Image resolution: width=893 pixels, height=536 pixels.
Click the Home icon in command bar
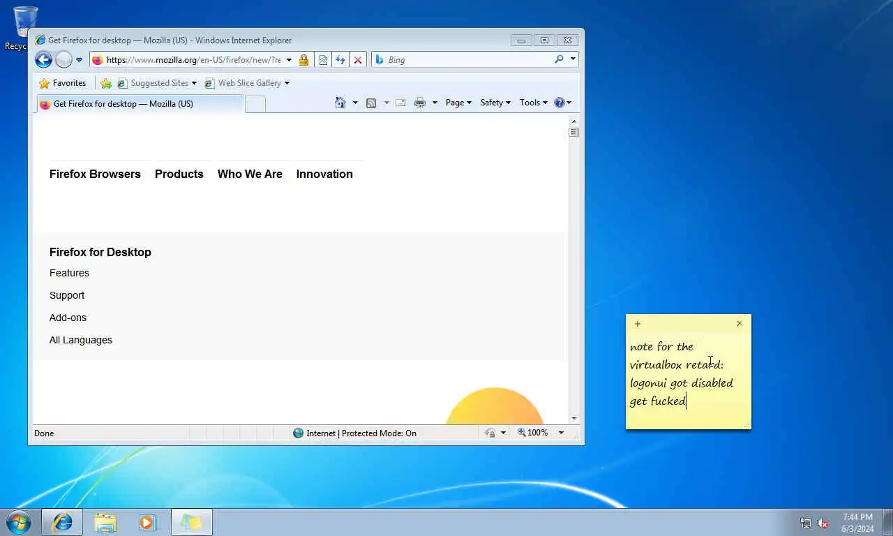click(x=340, y=103)
